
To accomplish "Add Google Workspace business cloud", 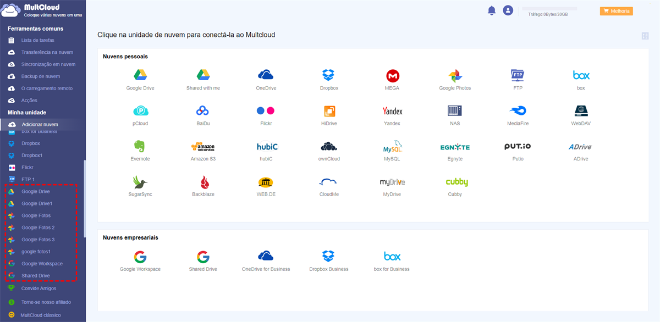I will [x=140, y=261].
